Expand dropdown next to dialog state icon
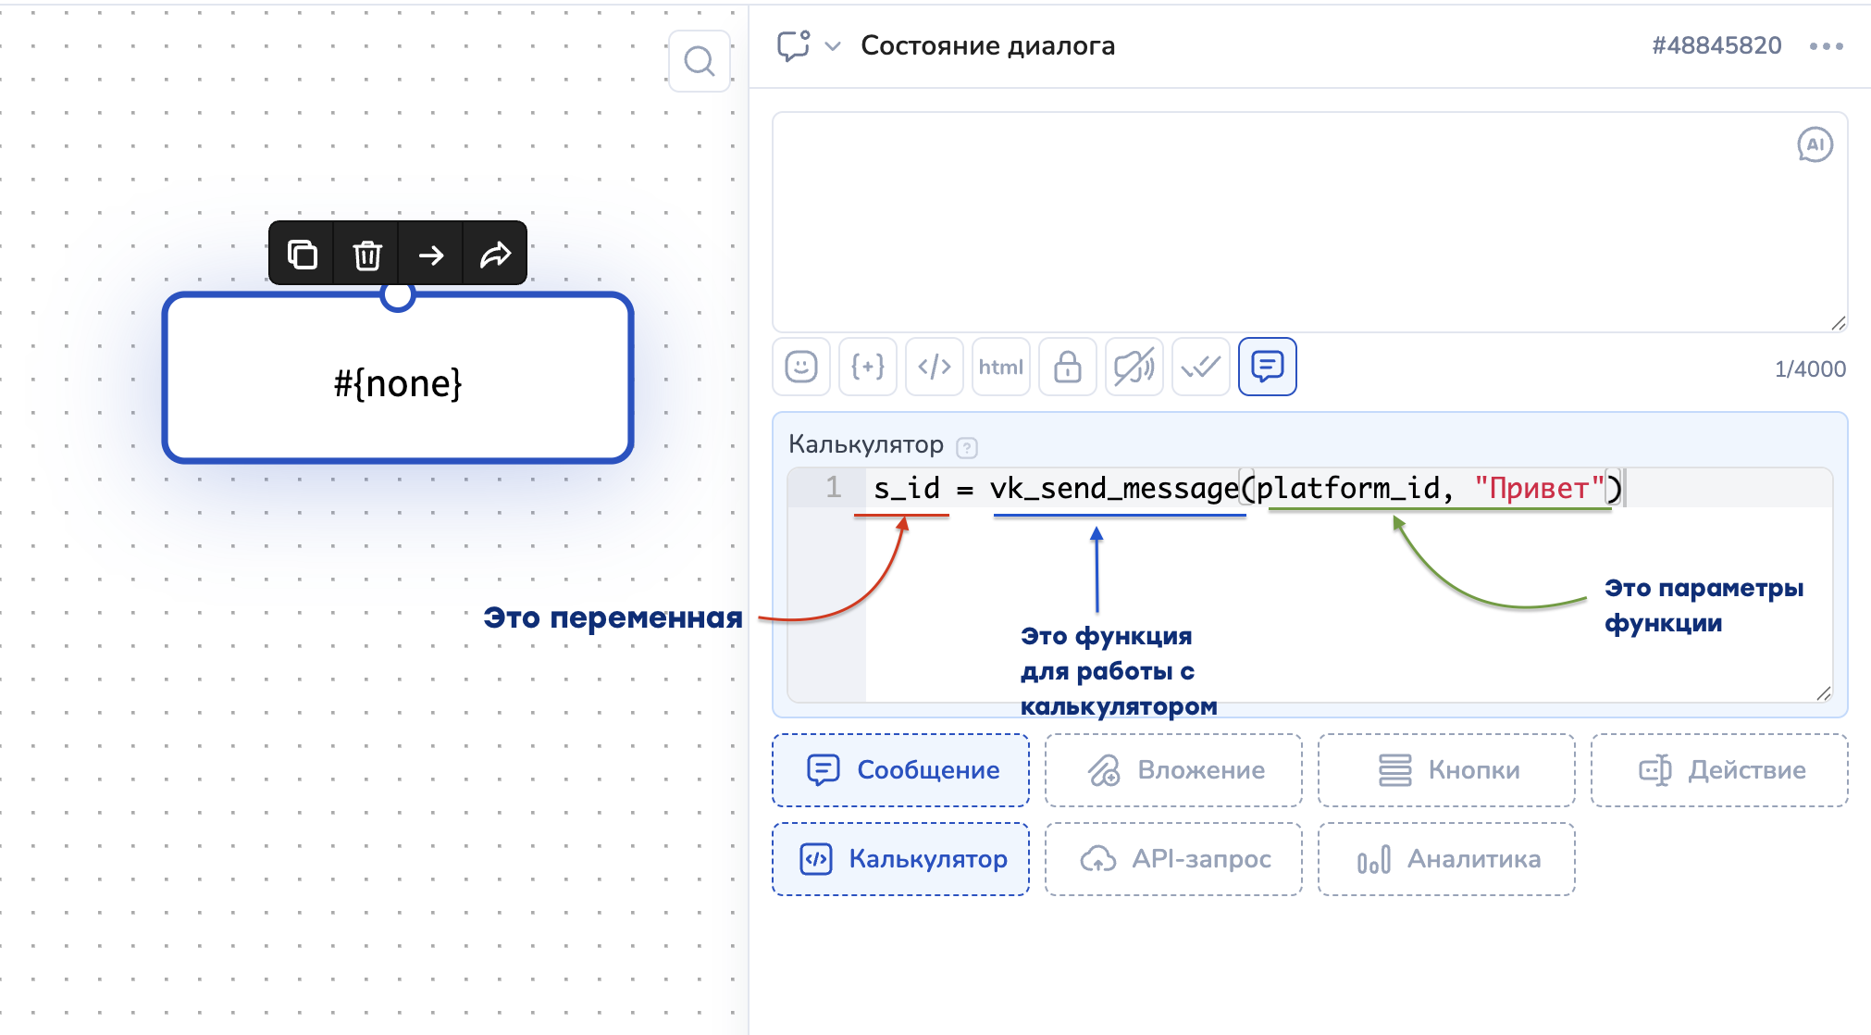Viewport: 1871px width, 1035px height. point(833,46)
